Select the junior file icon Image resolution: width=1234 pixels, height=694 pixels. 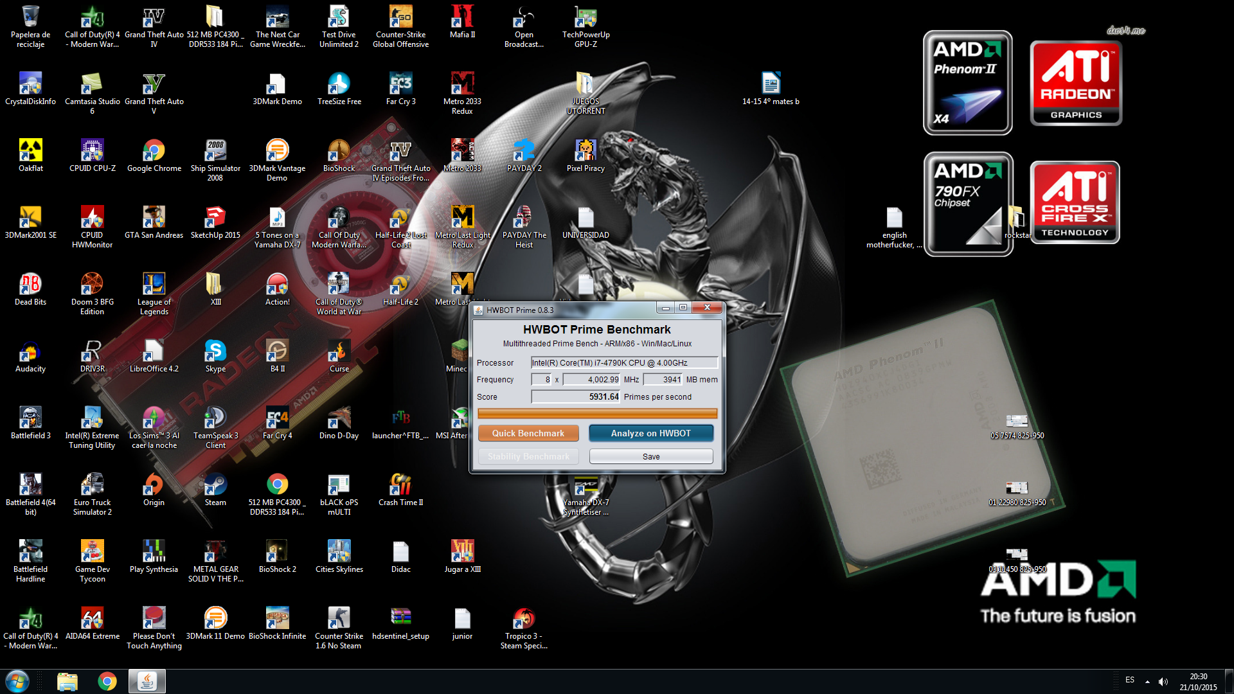pyautogui.click(x=462, y=623)
